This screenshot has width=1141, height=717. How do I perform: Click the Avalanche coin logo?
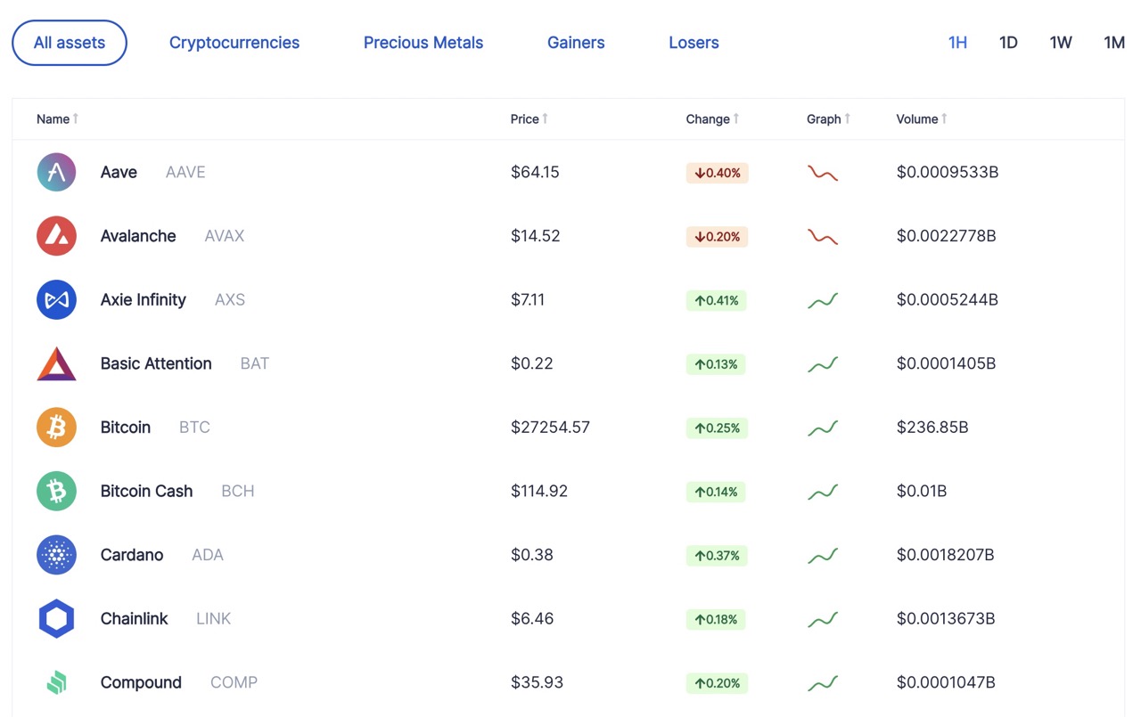(x=56, y=236)
